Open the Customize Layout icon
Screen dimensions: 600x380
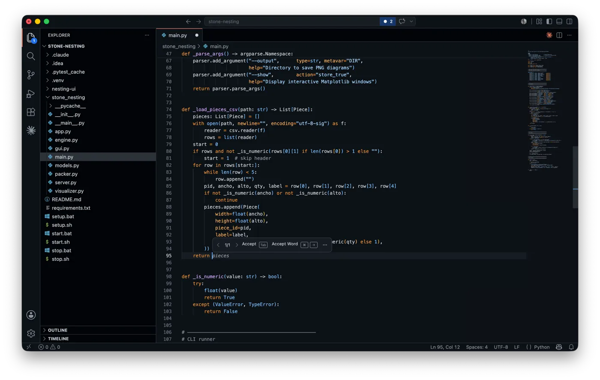pyautogui.click(x=539, y=21)
